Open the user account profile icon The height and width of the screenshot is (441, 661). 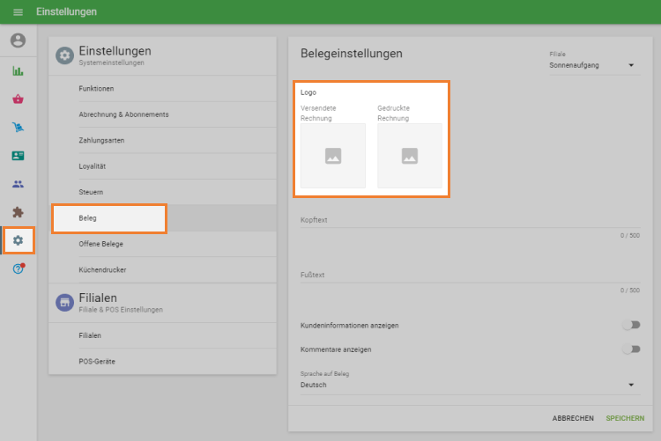coord(18,40)
